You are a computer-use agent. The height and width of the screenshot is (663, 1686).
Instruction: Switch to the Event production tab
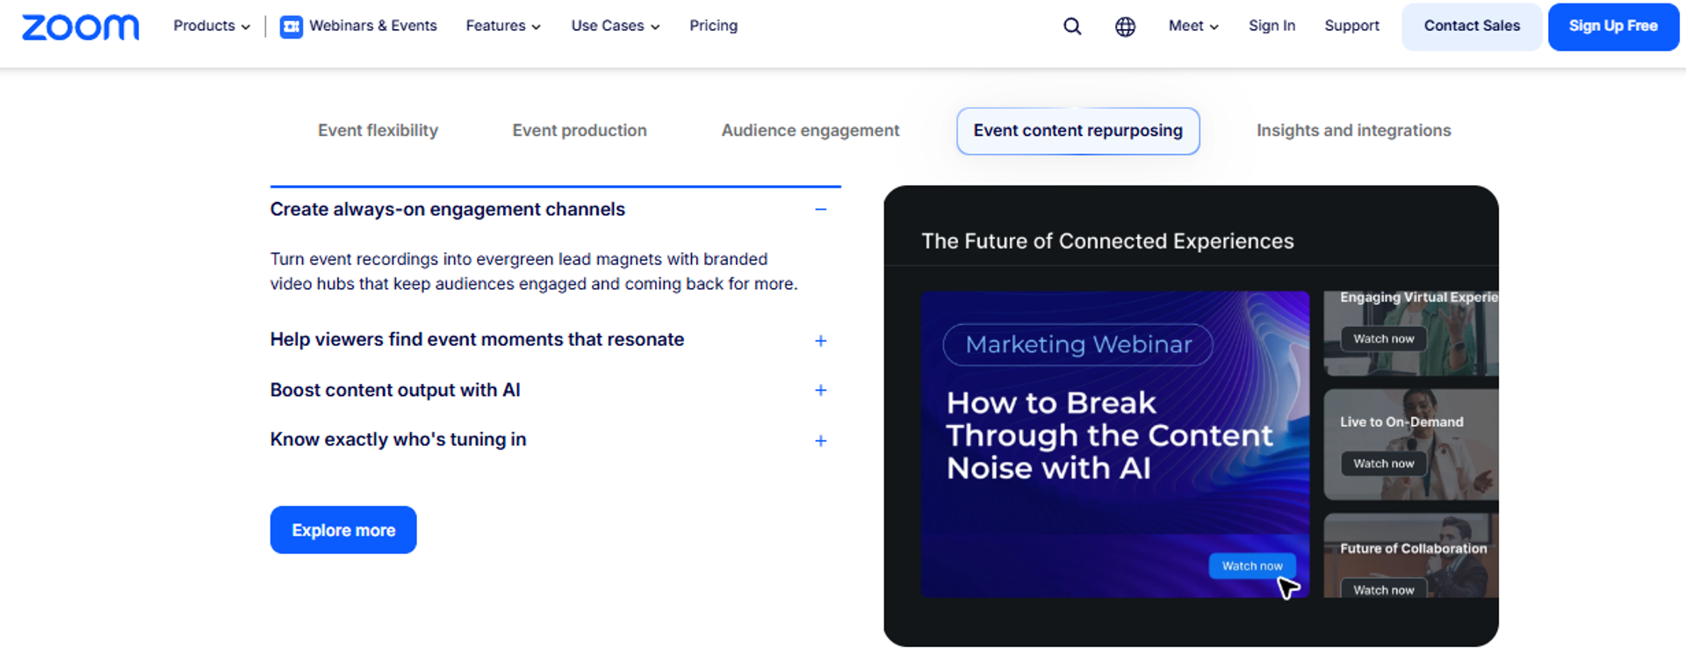[580, 131]
